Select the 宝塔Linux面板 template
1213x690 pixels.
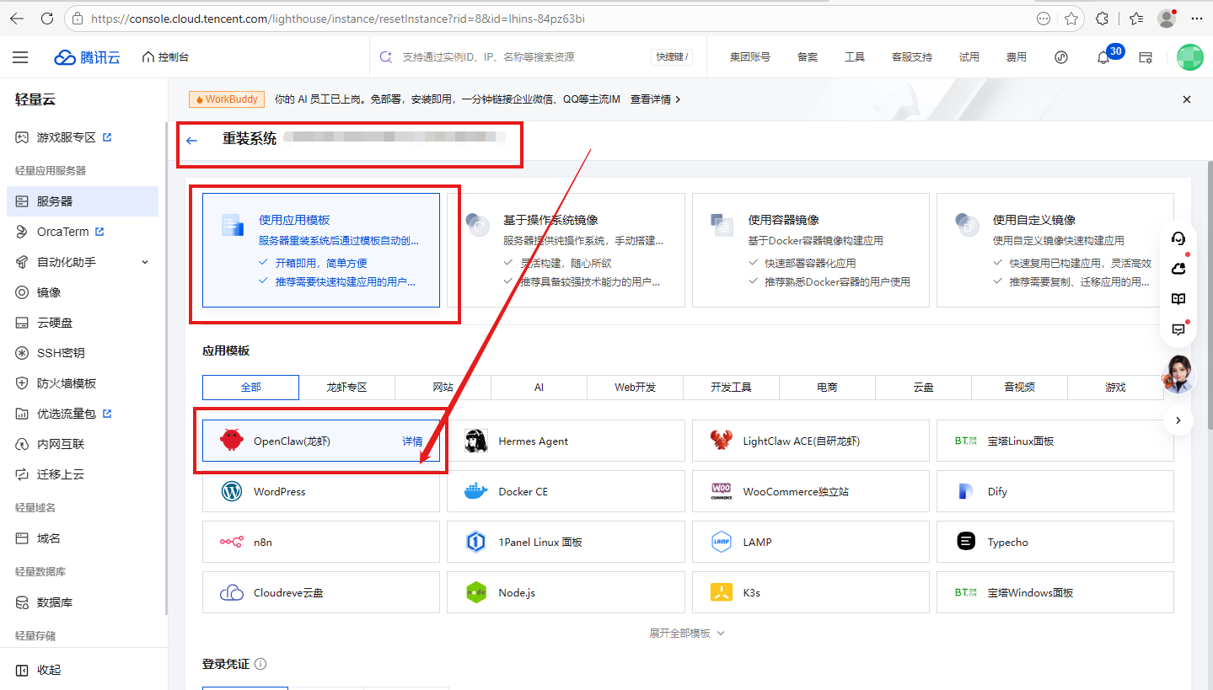pos(1055,441)
